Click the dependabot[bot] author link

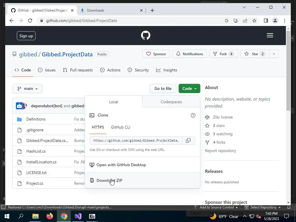(47, 106)
